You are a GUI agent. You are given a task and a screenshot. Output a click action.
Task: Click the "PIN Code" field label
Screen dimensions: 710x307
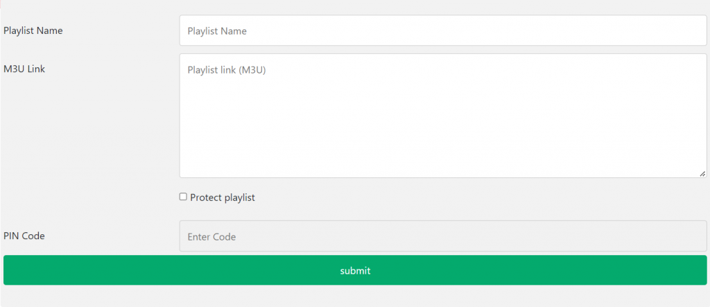[x=24, y=236]
